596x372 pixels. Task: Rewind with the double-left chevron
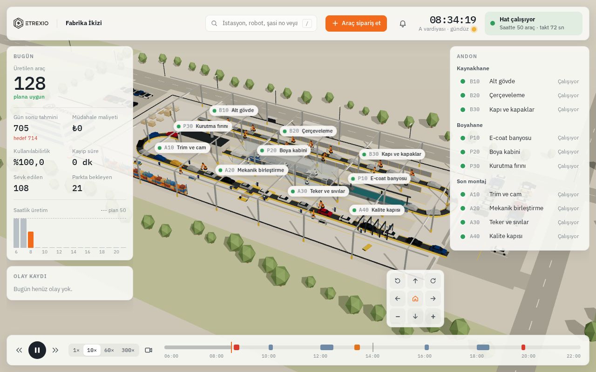click(x=19, y=350)
